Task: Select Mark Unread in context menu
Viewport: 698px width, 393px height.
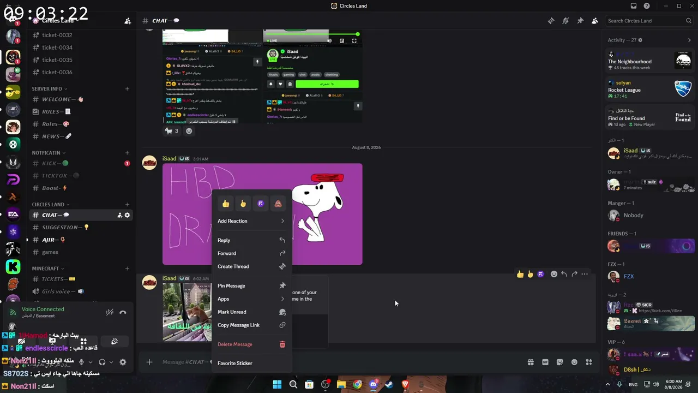Action: pos(251,312)
